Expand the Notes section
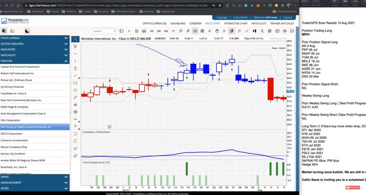The height and width of the screenshot is (195, 366). click(x=35, y=188)
